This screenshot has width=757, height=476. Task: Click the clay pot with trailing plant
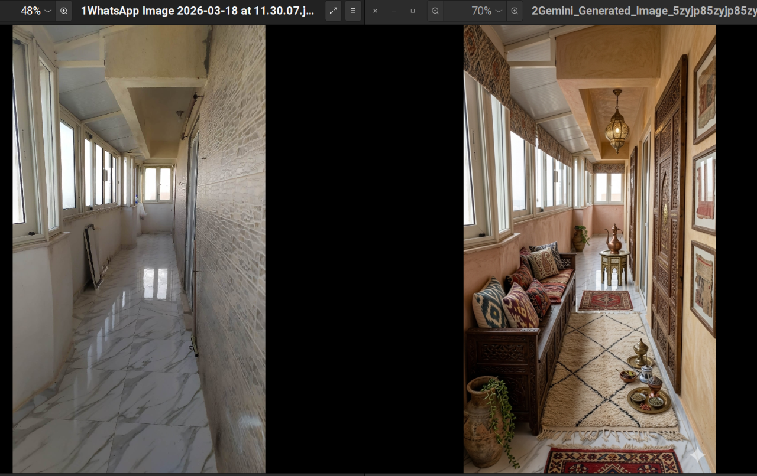(484, 419)
